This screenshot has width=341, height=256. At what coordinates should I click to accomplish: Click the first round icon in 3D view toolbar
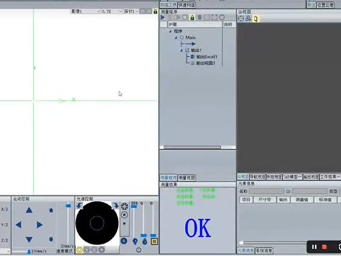[x=241, y=18]
